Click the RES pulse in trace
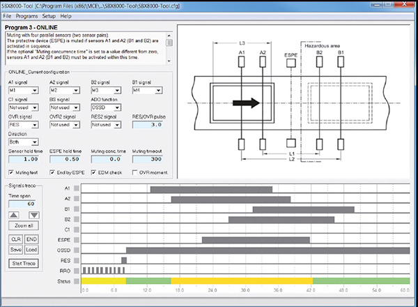 [x=124, y=260]
